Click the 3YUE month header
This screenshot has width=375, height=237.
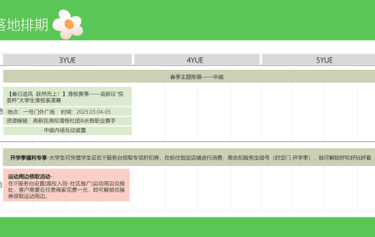(68, 60)
